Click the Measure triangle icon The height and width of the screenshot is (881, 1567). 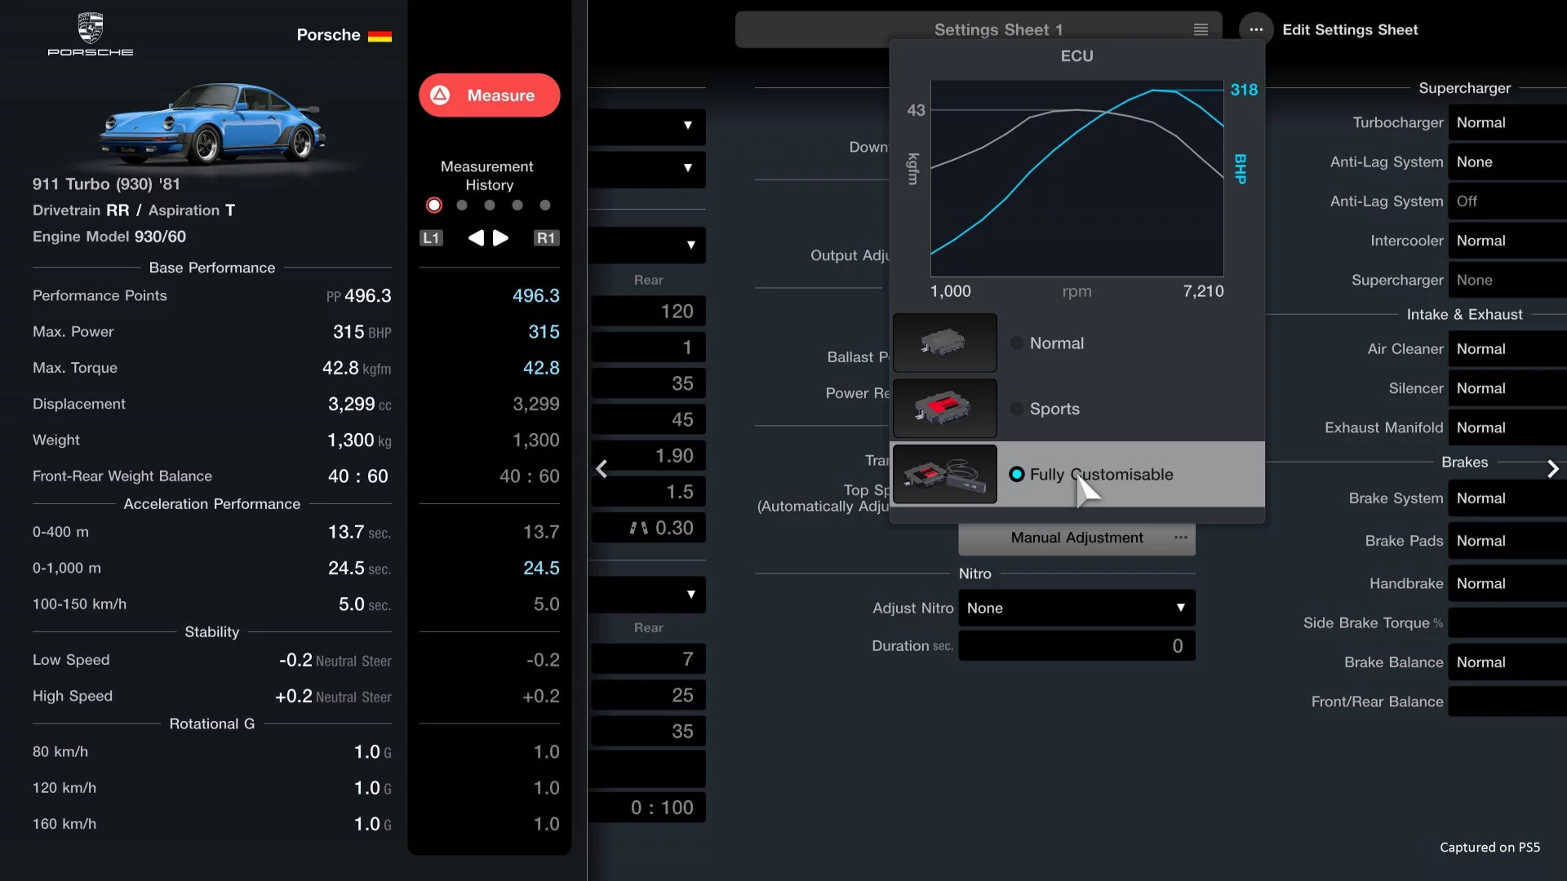[440, 95]
